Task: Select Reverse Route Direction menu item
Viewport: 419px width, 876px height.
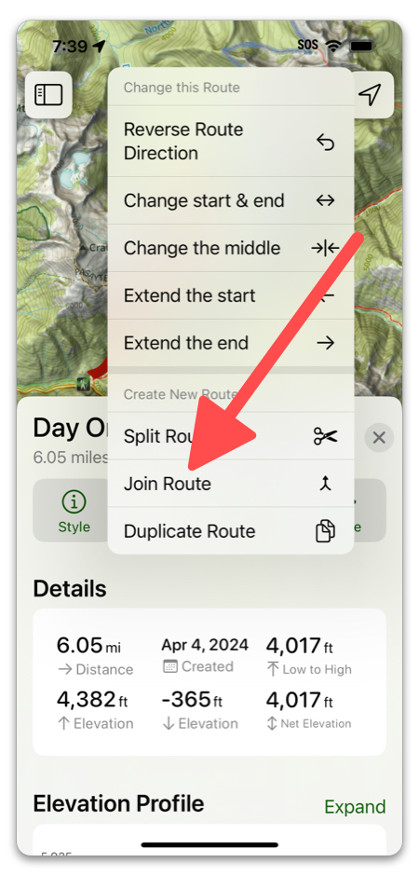Action: tap(230, 142)
